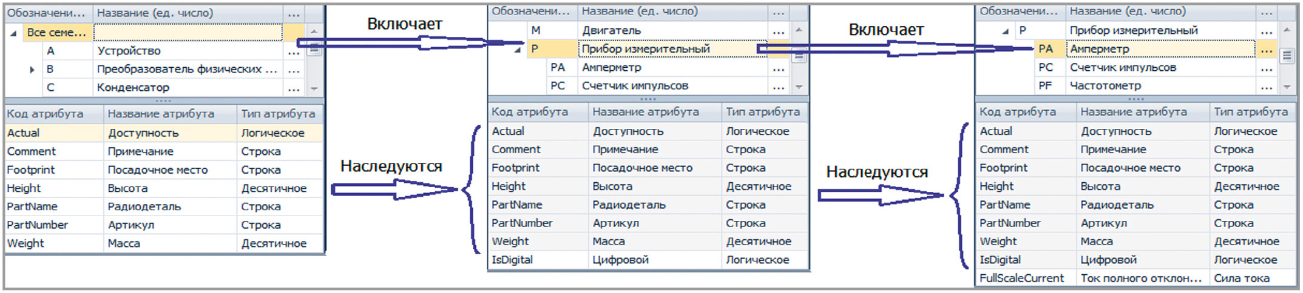Viewport: 1303px width, 293px height.
Task: Select the 'Actual' attribute row in left table
Action: point(164,133)
